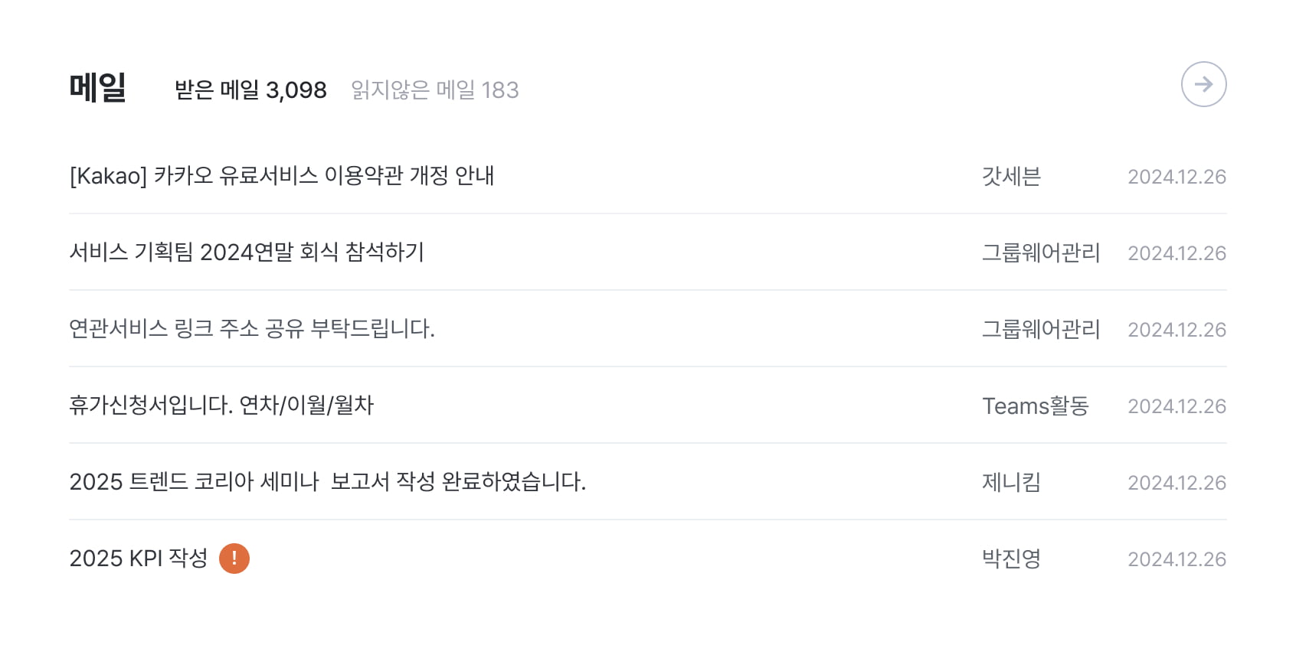The image size is (1296, 658).
Task: Click sender name 갓세븐
Action: tap(1011, 177)
